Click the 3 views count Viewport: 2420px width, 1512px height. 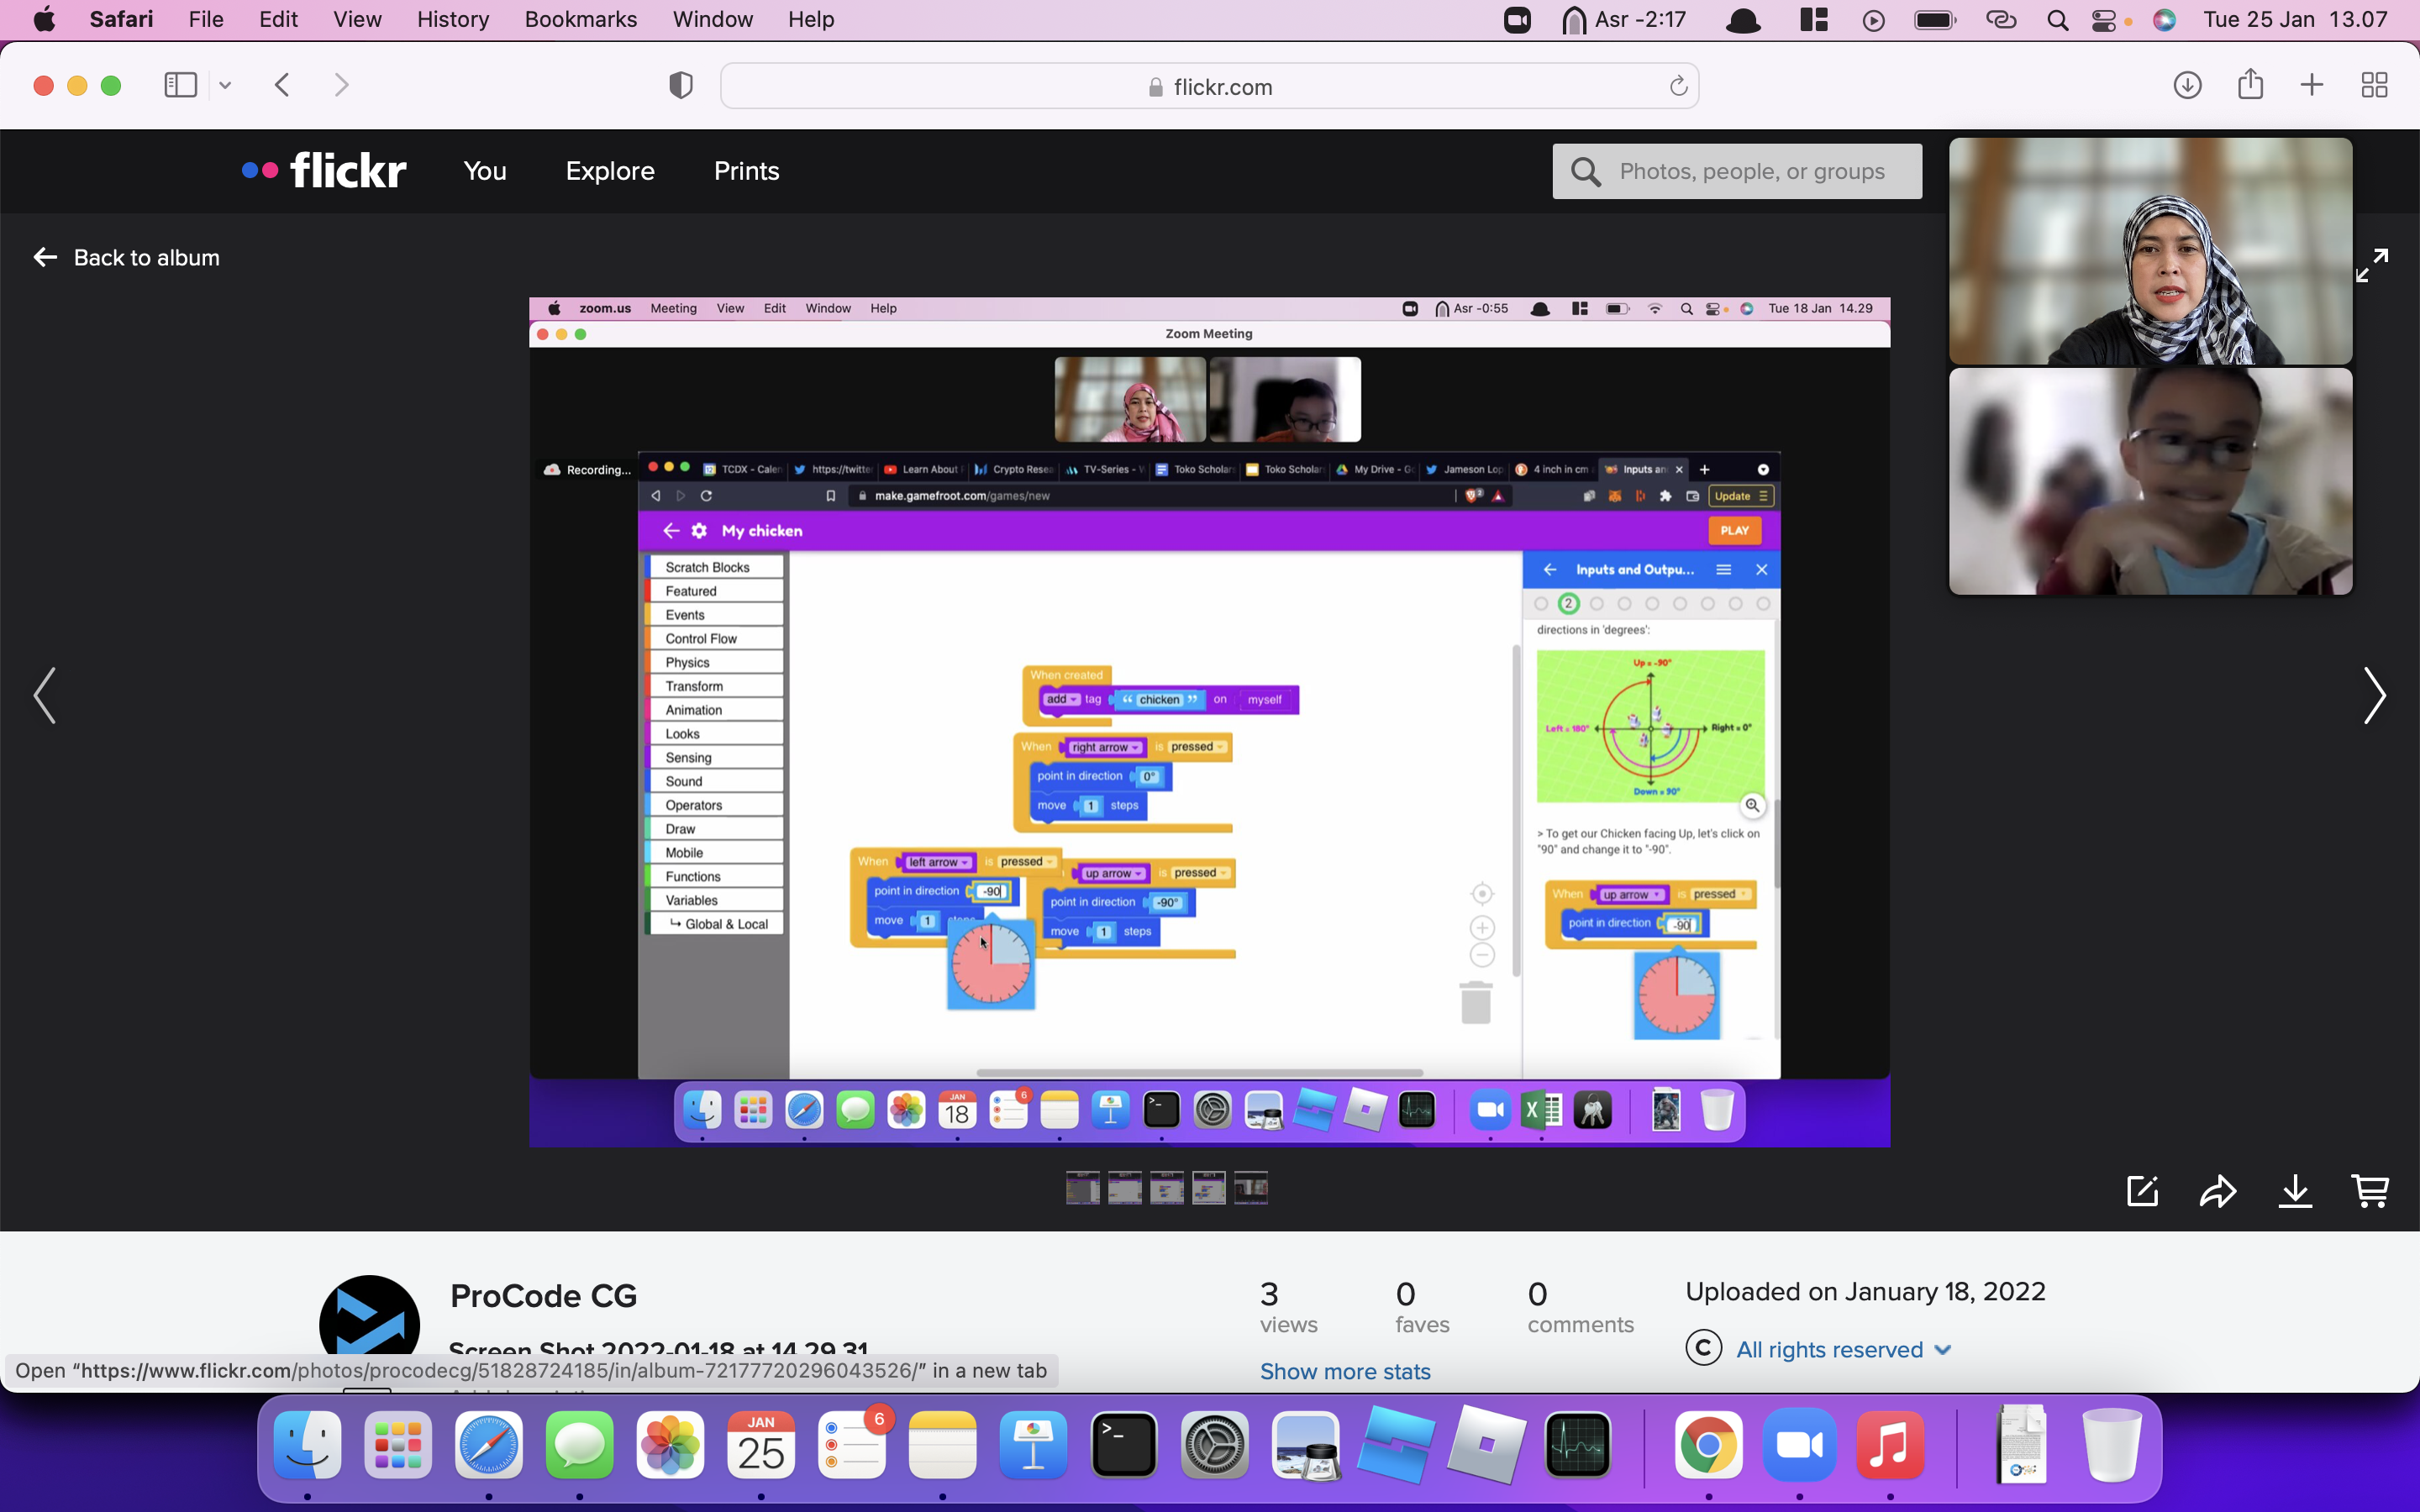[1288, 1307]
